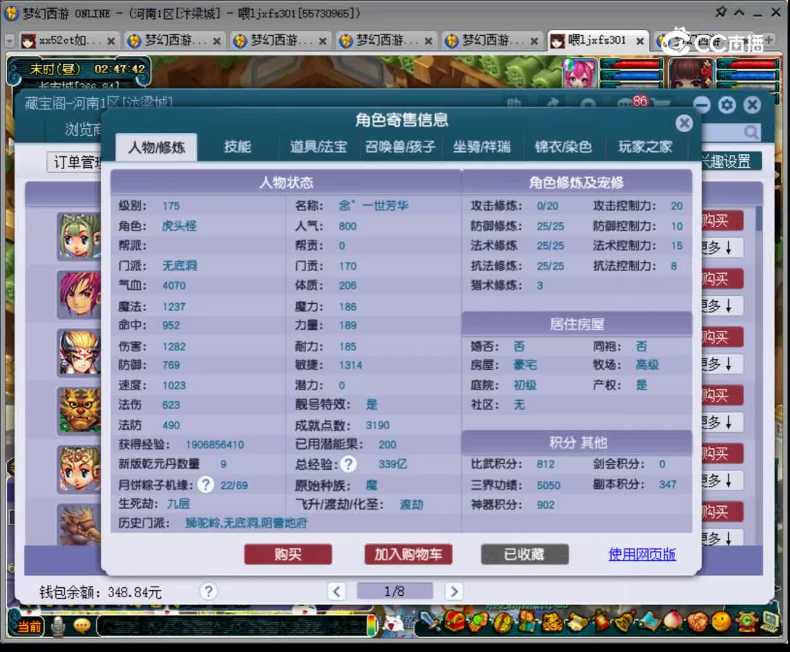The width and height of the screenshot is (790, 652).
Task: Click the character's red health bar
Action: [747, 64]
